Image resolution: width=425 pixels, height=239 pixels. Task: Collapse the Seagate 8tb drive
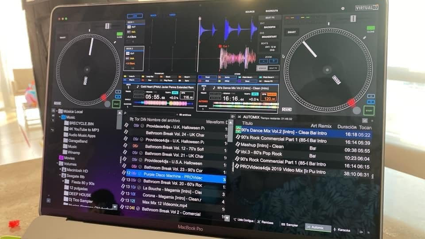(60, 175)
